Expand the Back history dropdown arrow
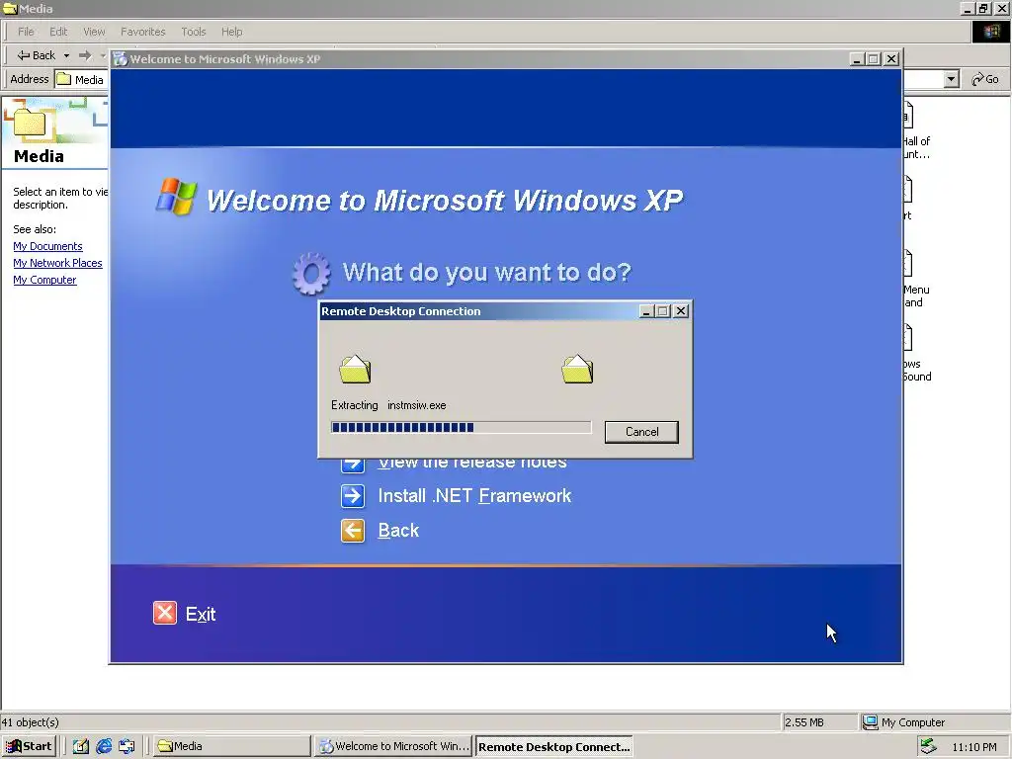Viewport: 1012px width, 759px height. pos(66,55)
